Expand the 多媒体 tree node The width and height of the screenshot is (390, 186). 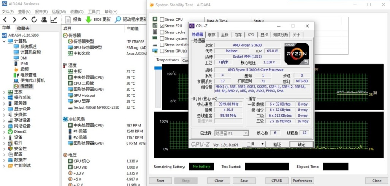tap(4, 115)
